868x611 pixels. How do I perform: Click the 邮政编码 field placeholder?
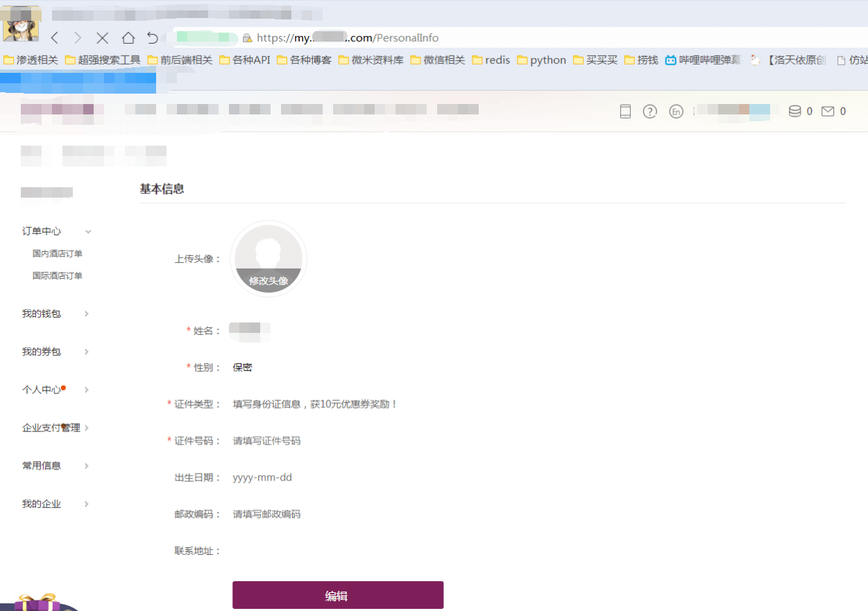[x=267, y=515]
